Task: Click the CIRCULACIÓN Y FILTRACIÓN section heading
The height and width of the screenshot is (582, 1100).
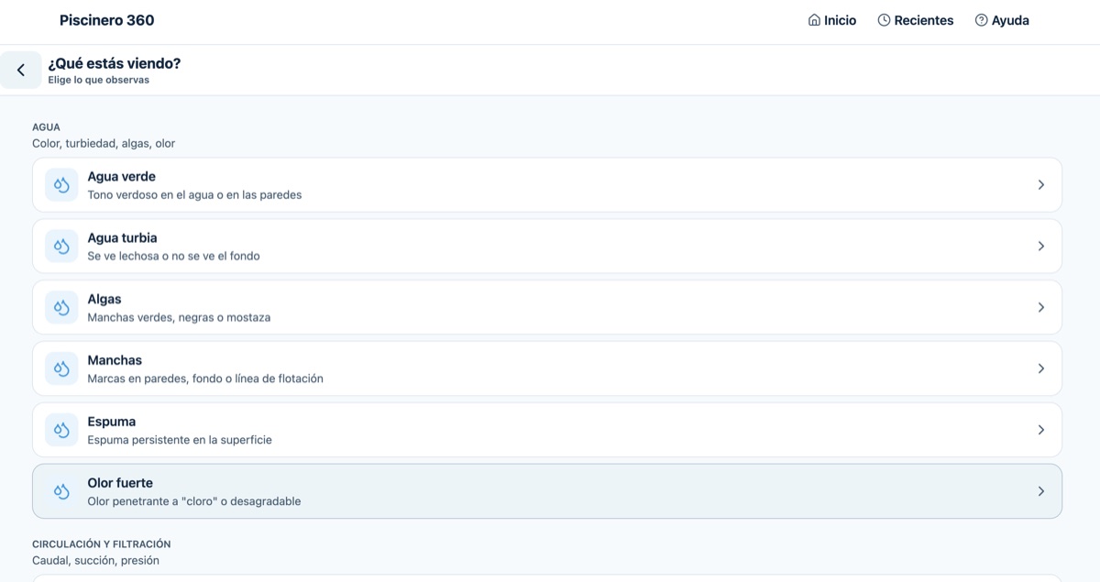Action: pos(102,544)
